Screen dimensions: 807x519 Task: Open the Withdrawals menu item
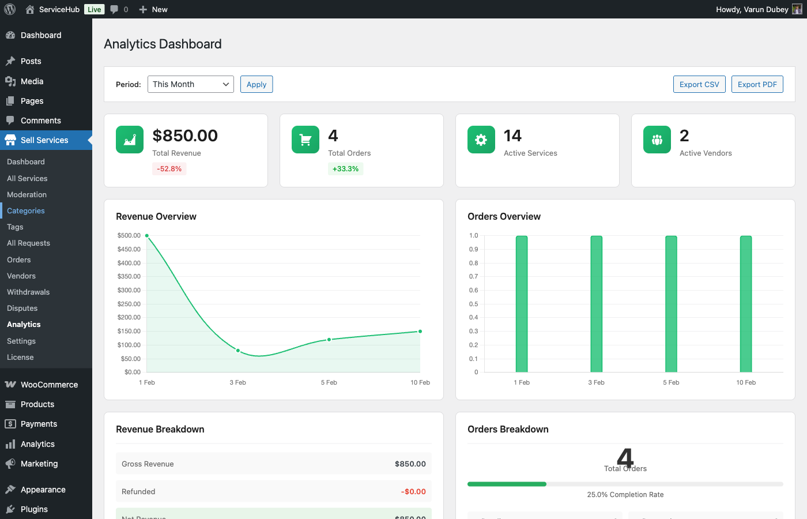(28, 292)
